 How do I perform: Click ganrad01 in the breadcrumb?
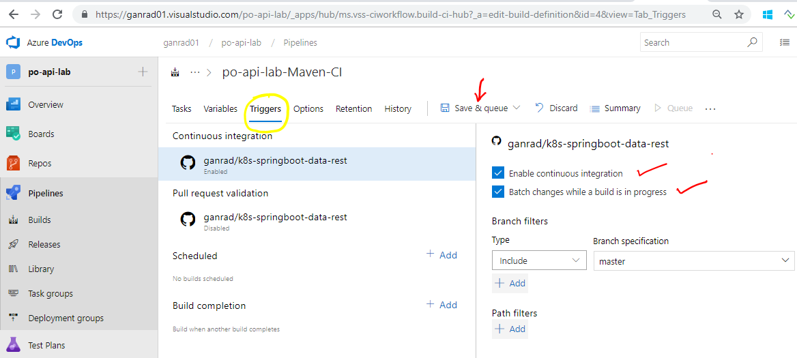coord(181,43)
